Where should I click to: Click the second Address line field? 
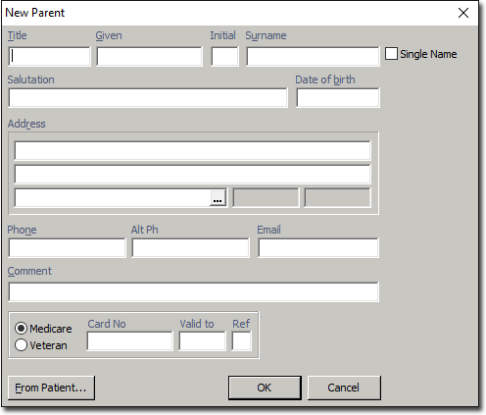point(193,174)
